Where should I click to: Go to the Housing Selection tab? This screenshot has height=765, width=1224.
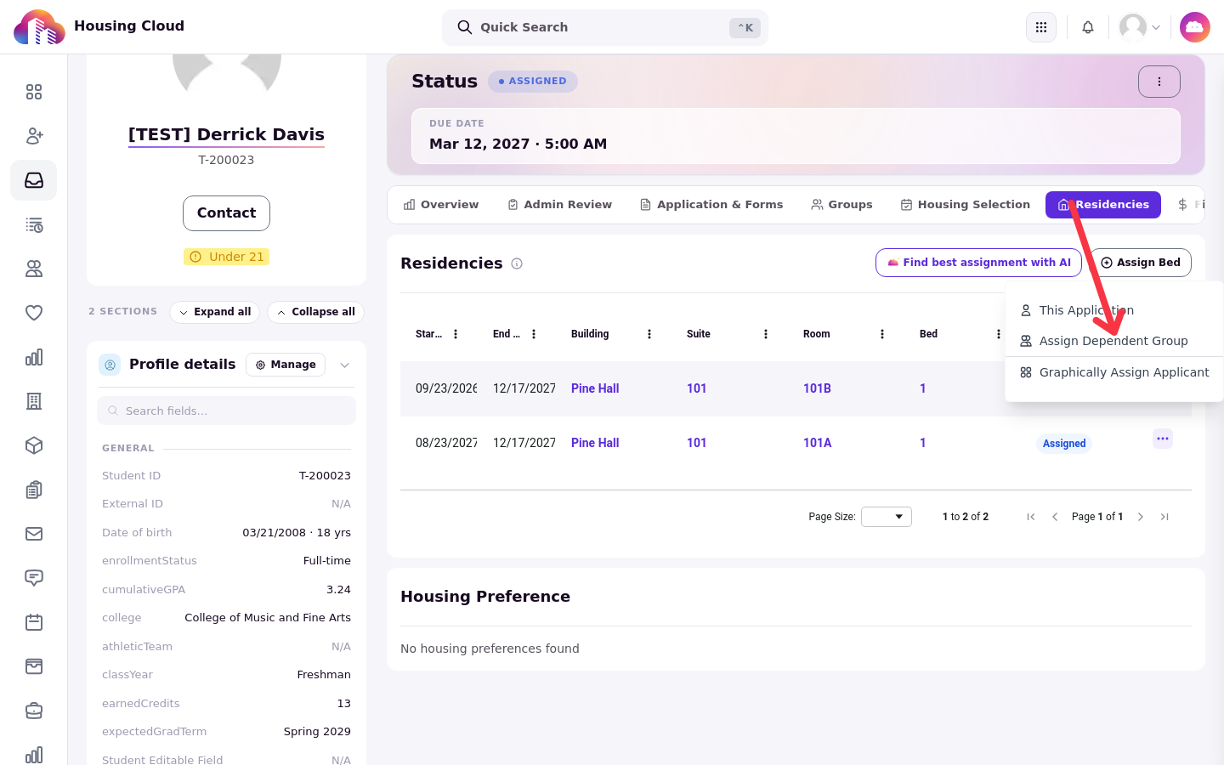pyautogui.click(x=966, y=205)
